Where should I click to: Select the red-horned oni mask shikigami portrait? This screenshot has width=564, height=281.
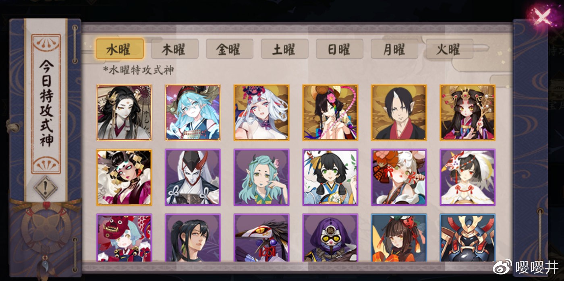click(x=193, y=178)
